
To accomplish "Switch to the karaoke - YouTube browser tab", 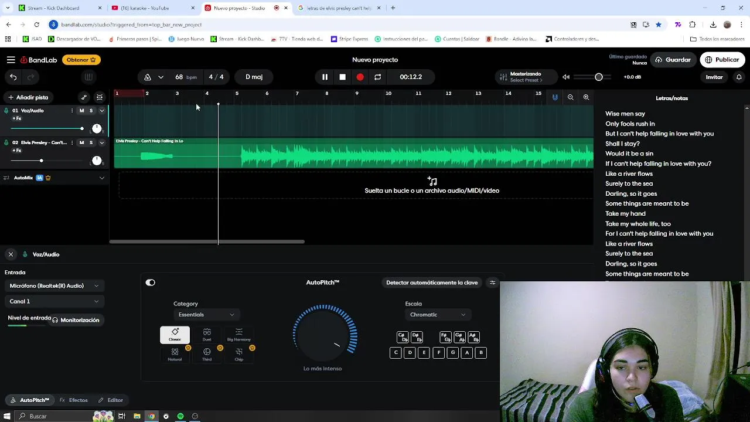I will point(152,8).
